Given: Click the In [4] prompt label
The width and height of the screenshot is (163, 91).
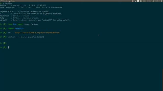Looking at the screenshot, I should (x=4, y=37).
